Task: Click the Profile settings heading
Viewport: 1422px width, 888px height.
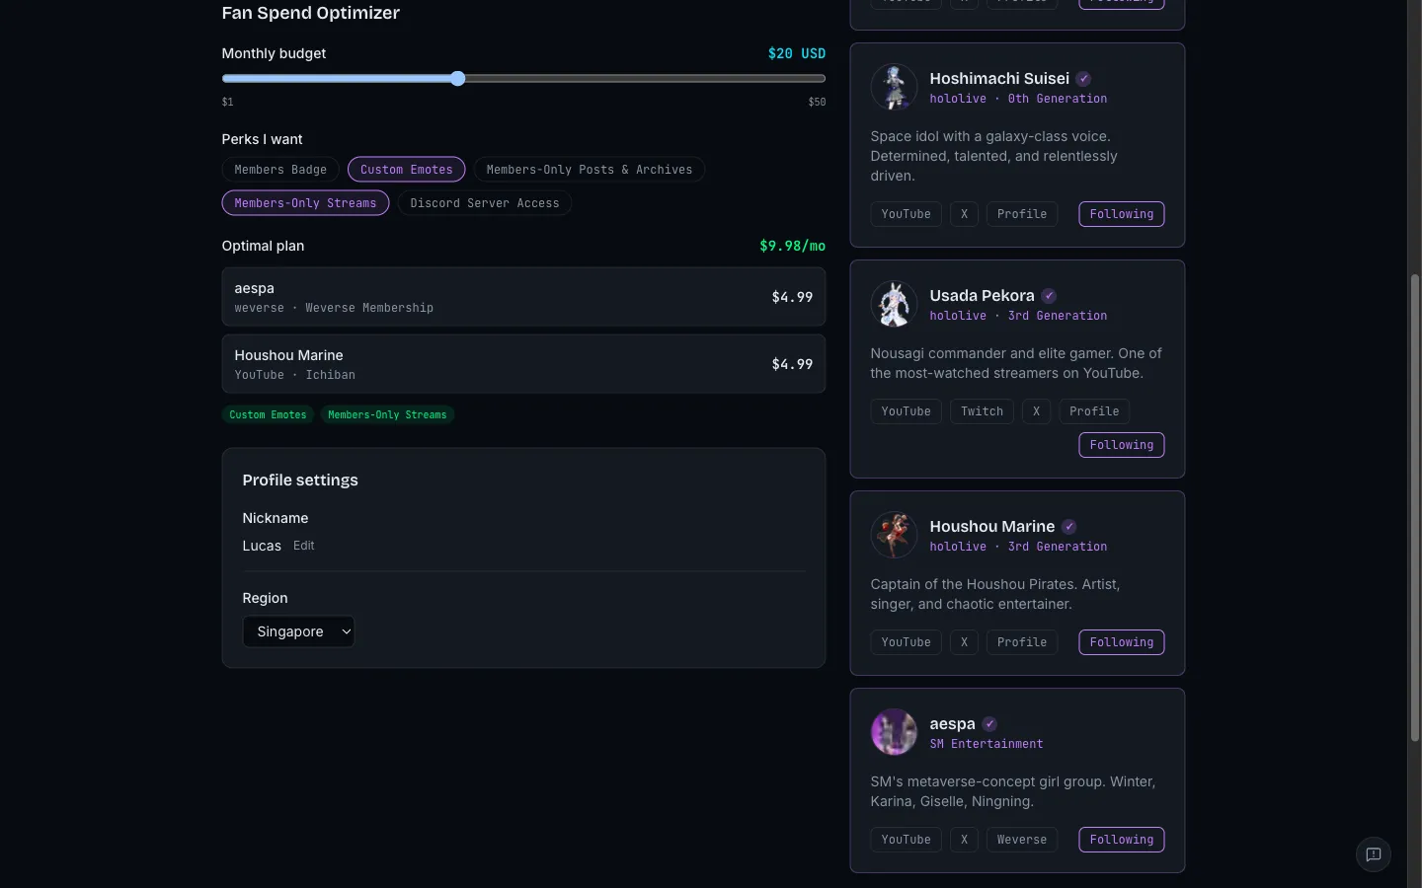Action: tap(300, 481)
